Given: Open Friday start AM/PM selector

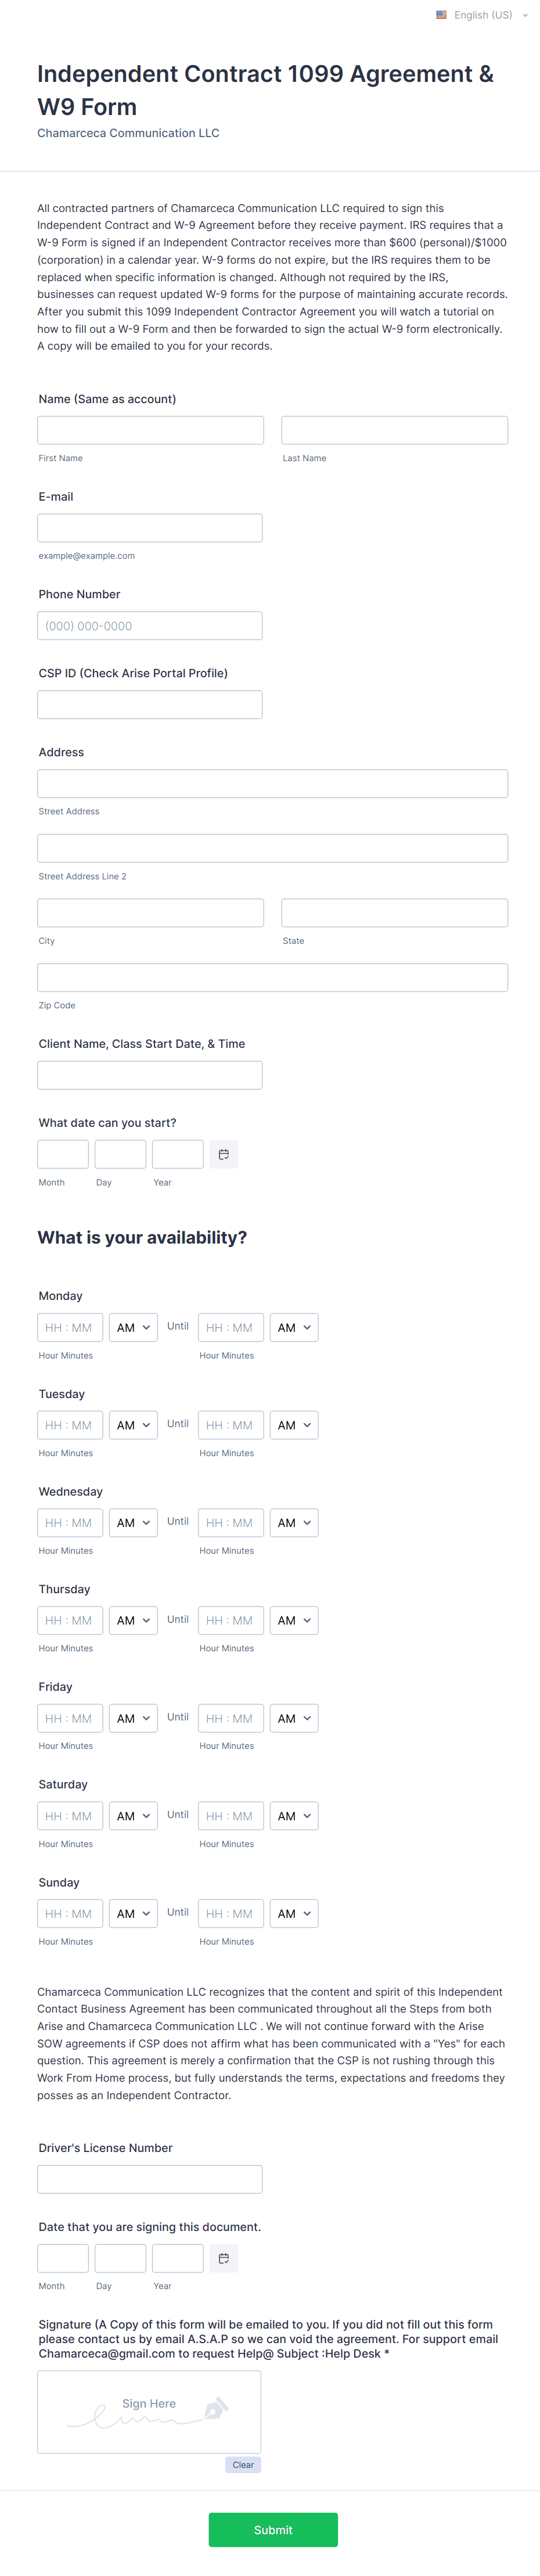Looking at the screenshot, I should [x=133, y=1718].
